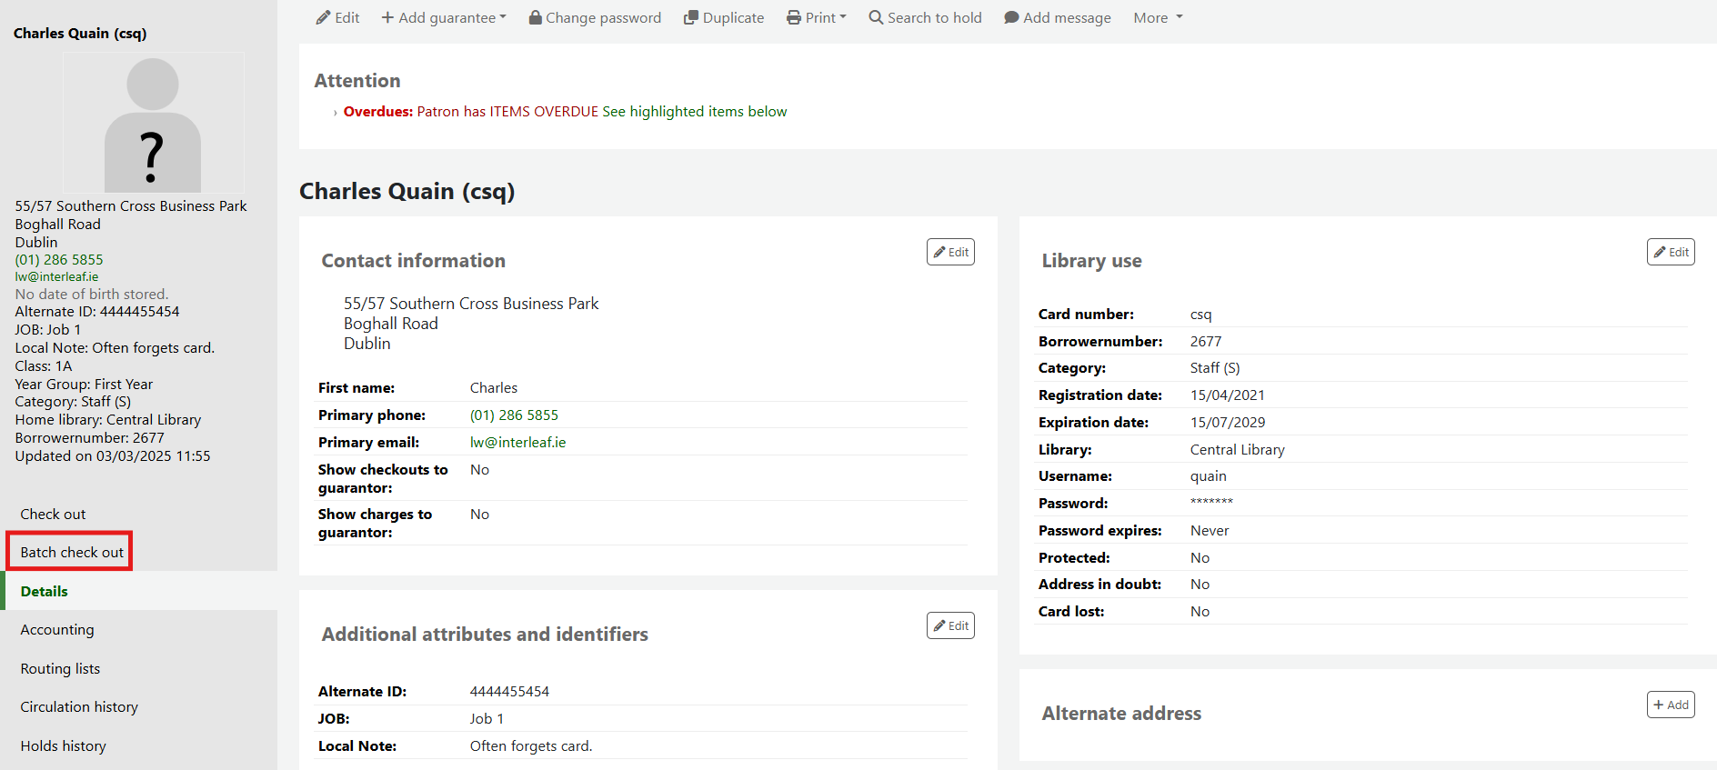Edit the Contact information section

point(950,252)
